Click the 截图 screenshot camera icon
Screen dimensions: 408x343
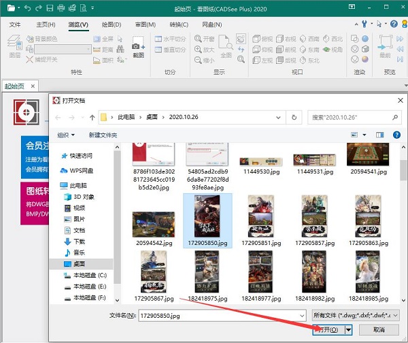point(138,50)
